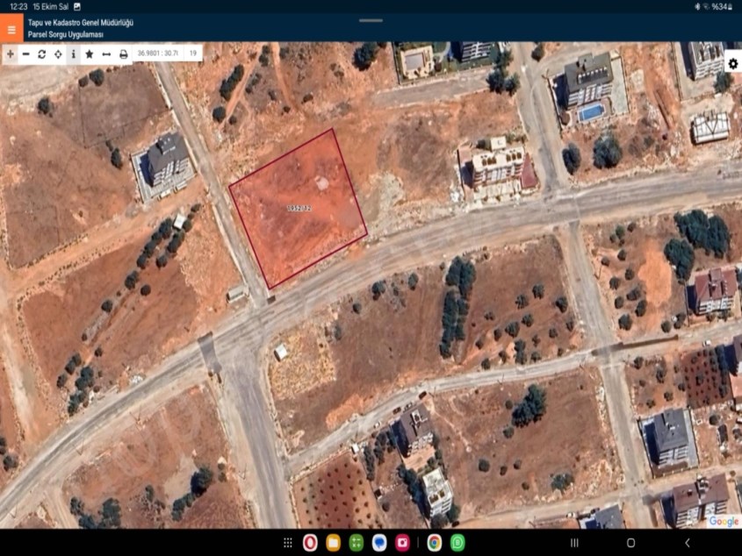This screenshot has height=556, width=742.
Task: Pull down the handle bar at top center
Action: coord(371,20)
